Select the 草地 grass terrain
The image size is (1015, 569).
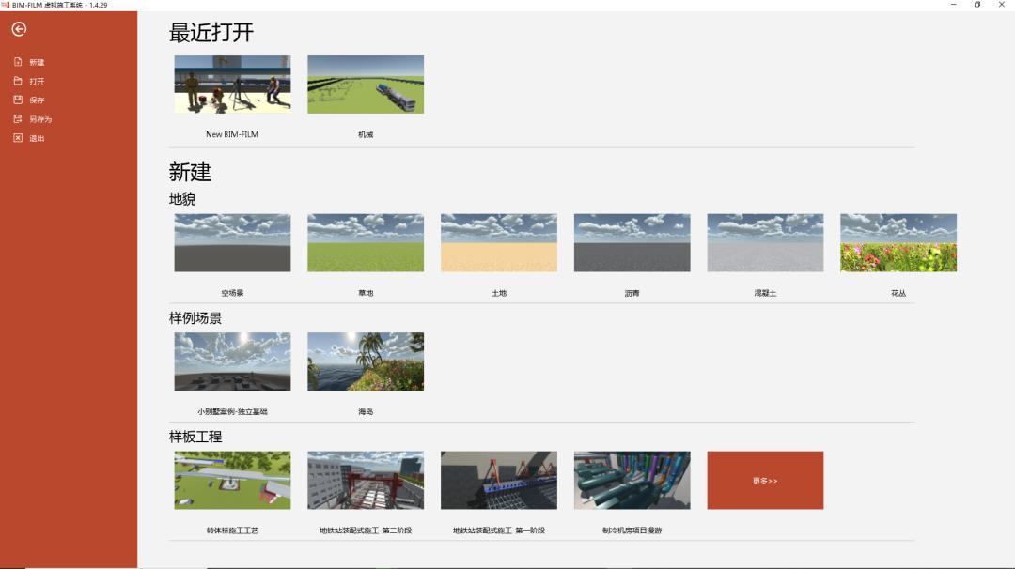tap(366, 242)
